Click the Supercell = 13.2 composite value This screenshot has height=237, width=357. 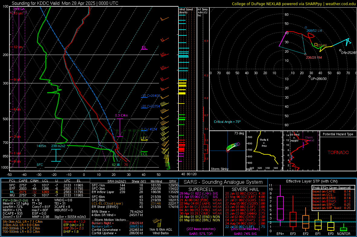(x=74, y=222)
